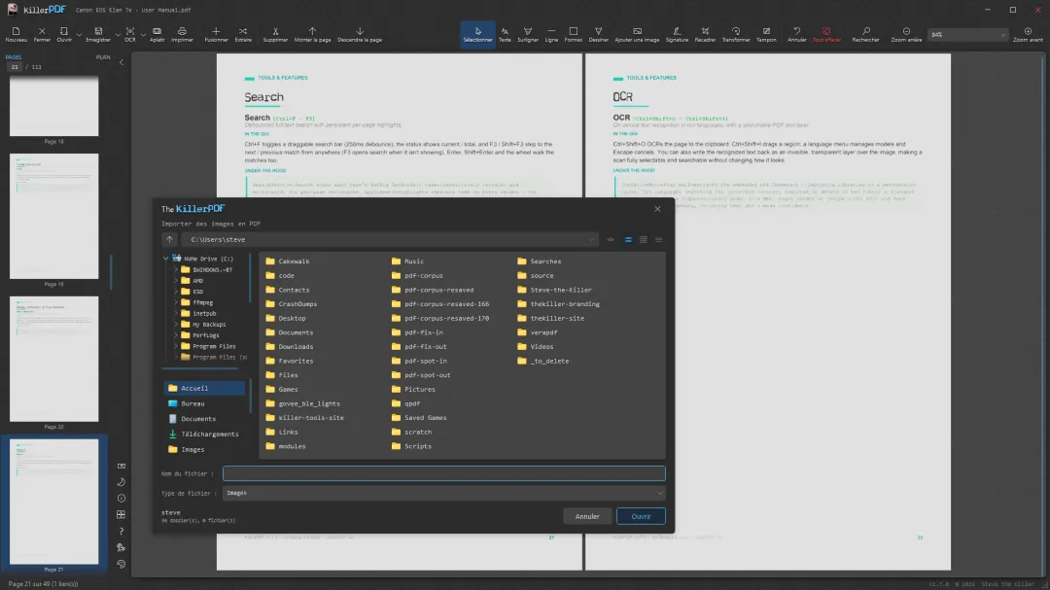Click the Recadrer crop tool
Image resolution: width=1050 pixels, height=590 pixels.
point(705,35)
